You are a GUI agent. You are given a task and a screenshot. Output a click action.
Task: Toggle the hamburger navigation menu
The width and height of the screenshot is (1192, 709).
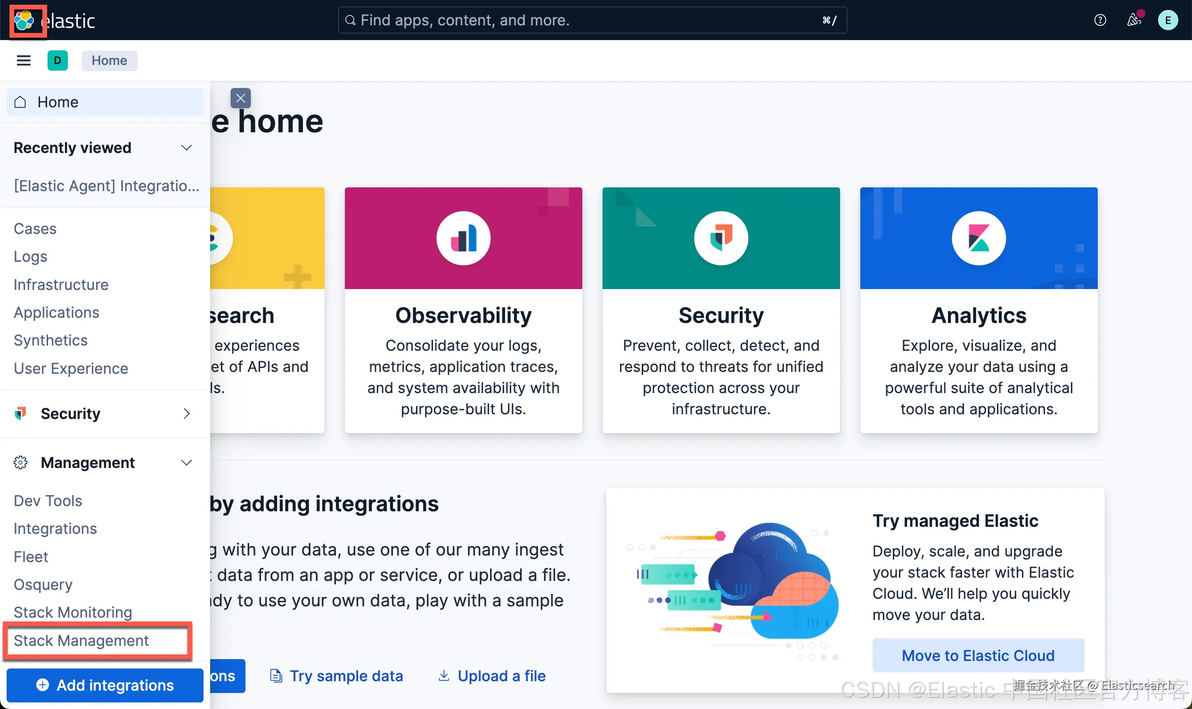(x=24, y=60)
